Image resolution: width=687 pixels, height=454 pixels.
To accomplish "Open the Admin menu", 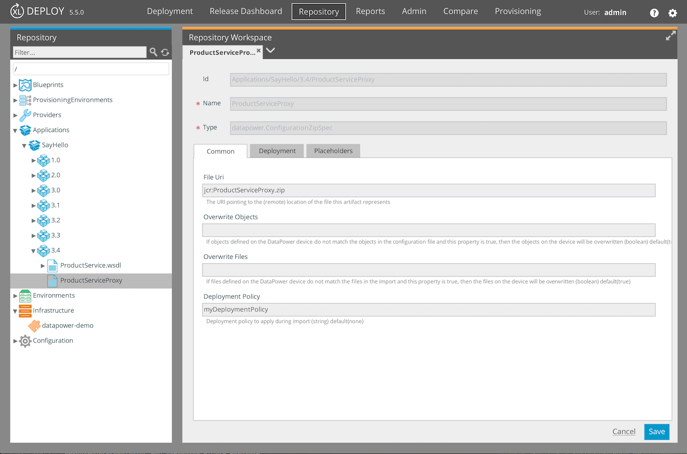I will (x=414, y=11).
